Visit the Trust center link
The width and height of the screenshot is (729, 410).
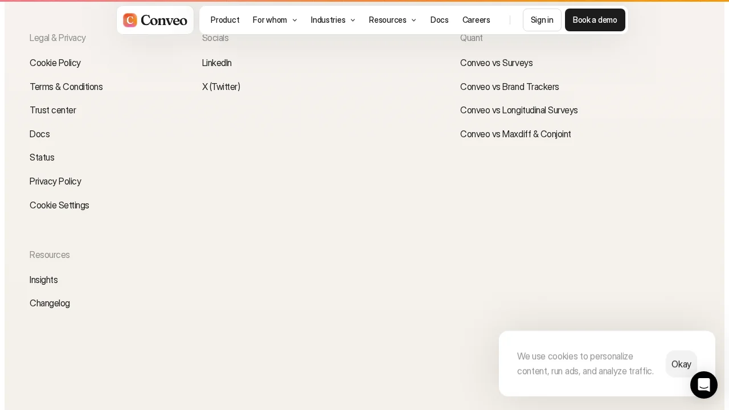pyautogui.click(x=53, y=110)
